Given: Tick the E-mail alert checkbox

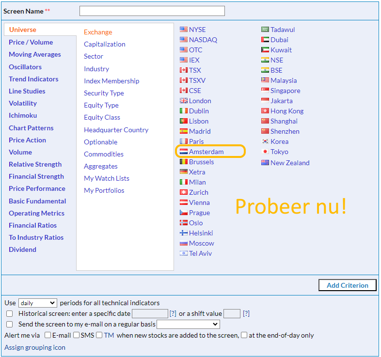Looking at the screenshot, I should (48, 335).
